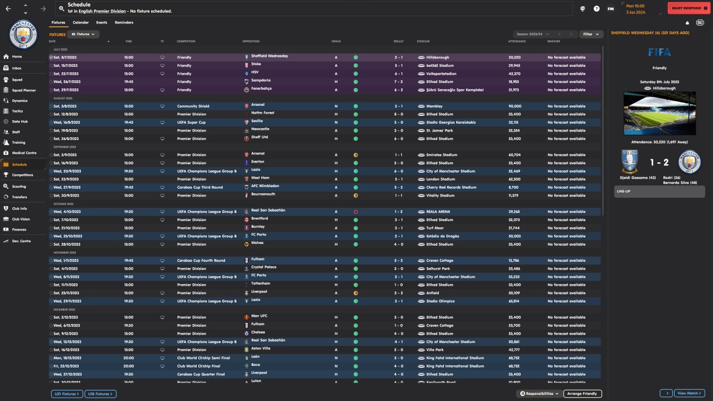Click the down chevron in the navigation bar
713x401 pixels.
tap(26, 12)
